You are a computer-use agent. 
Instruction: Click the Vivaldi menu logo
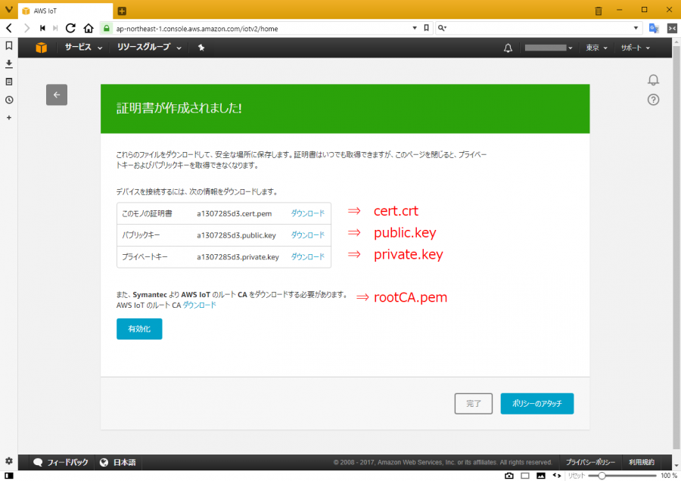8,9
